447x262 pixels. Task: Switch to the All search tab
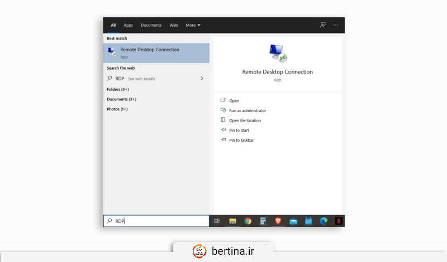pos(113,25)
